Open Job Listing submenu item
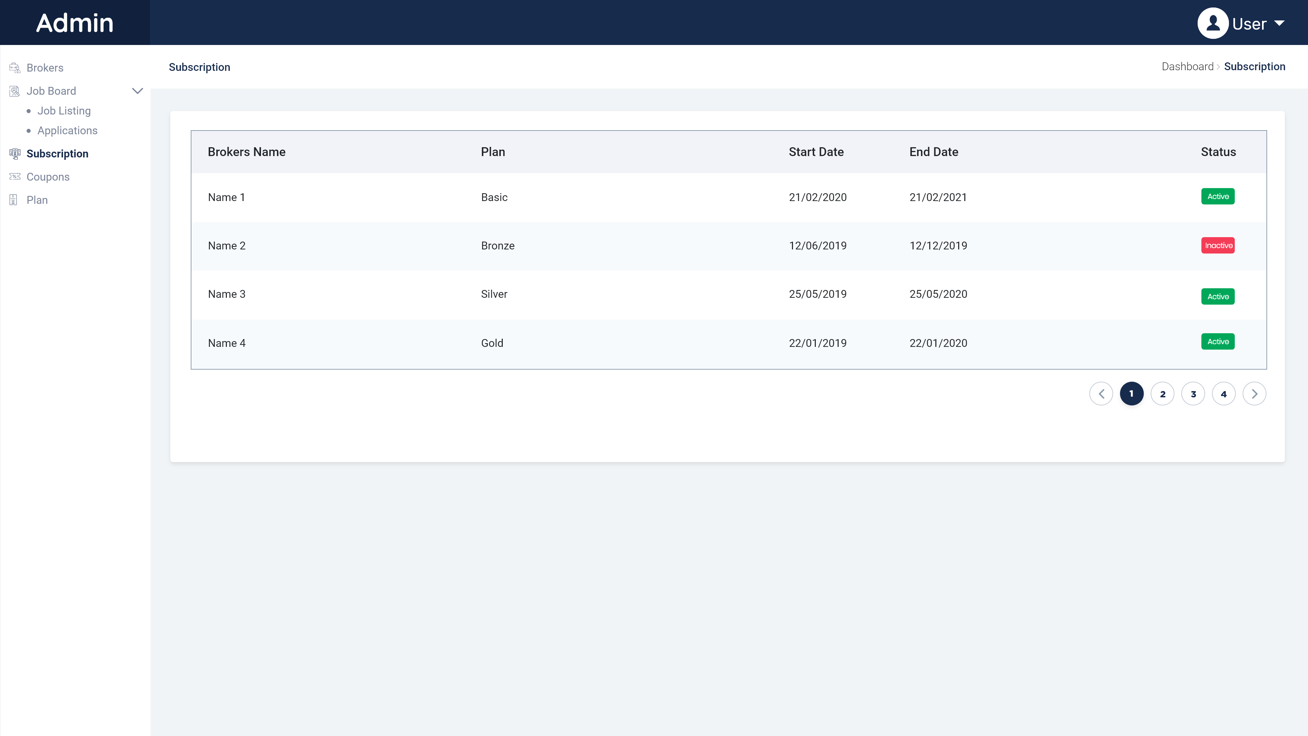Screen dimensions: 1308x736 [64, 111]
